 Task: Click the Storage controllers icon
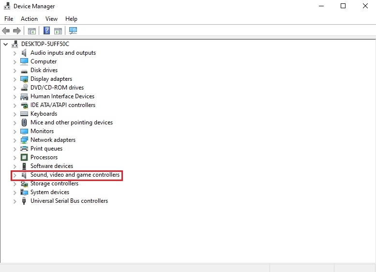[x=24, y=184]
